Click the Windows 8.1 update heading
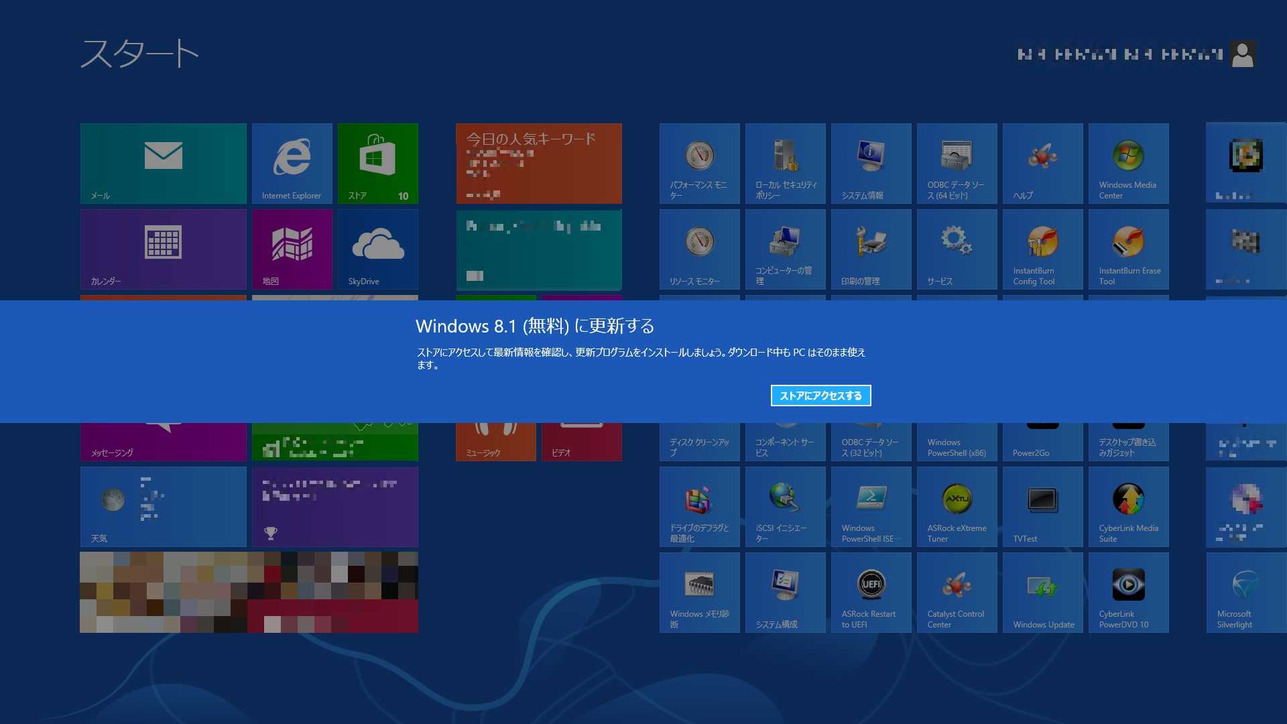1287x724 pixels. 535,326
